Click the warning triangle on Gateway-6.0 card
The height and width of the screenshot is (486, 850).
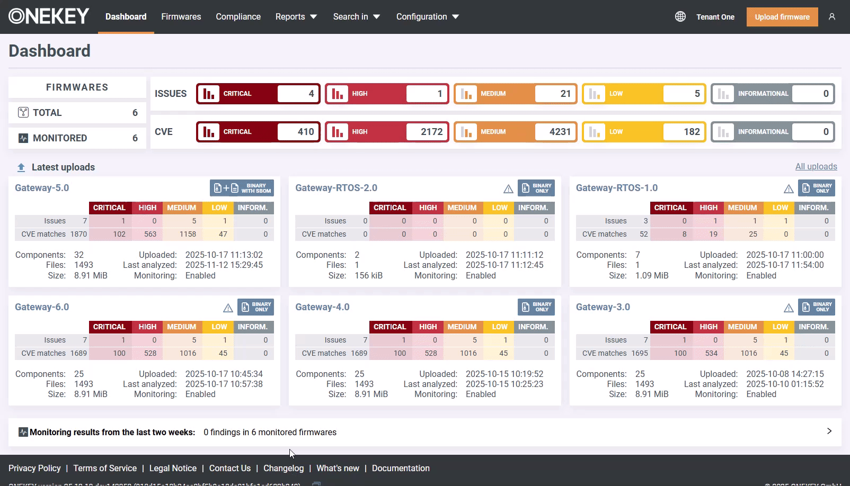(228, 308)
